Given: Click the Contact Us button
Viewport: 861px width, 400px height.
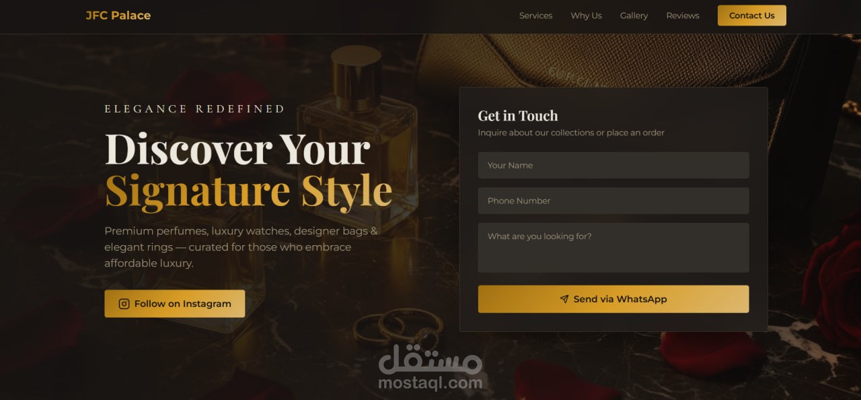Looking at the screenshot, I should point(752,15).
